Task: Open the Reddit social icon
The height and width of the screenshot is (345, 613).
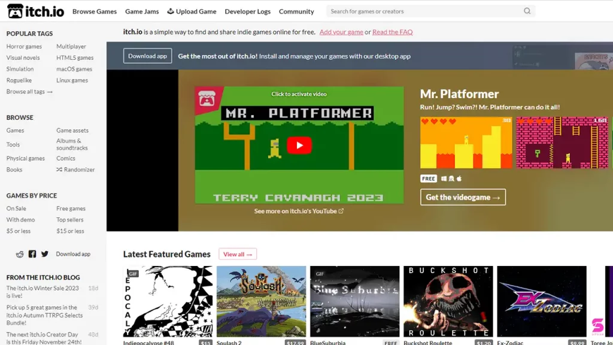Action: 20,254
